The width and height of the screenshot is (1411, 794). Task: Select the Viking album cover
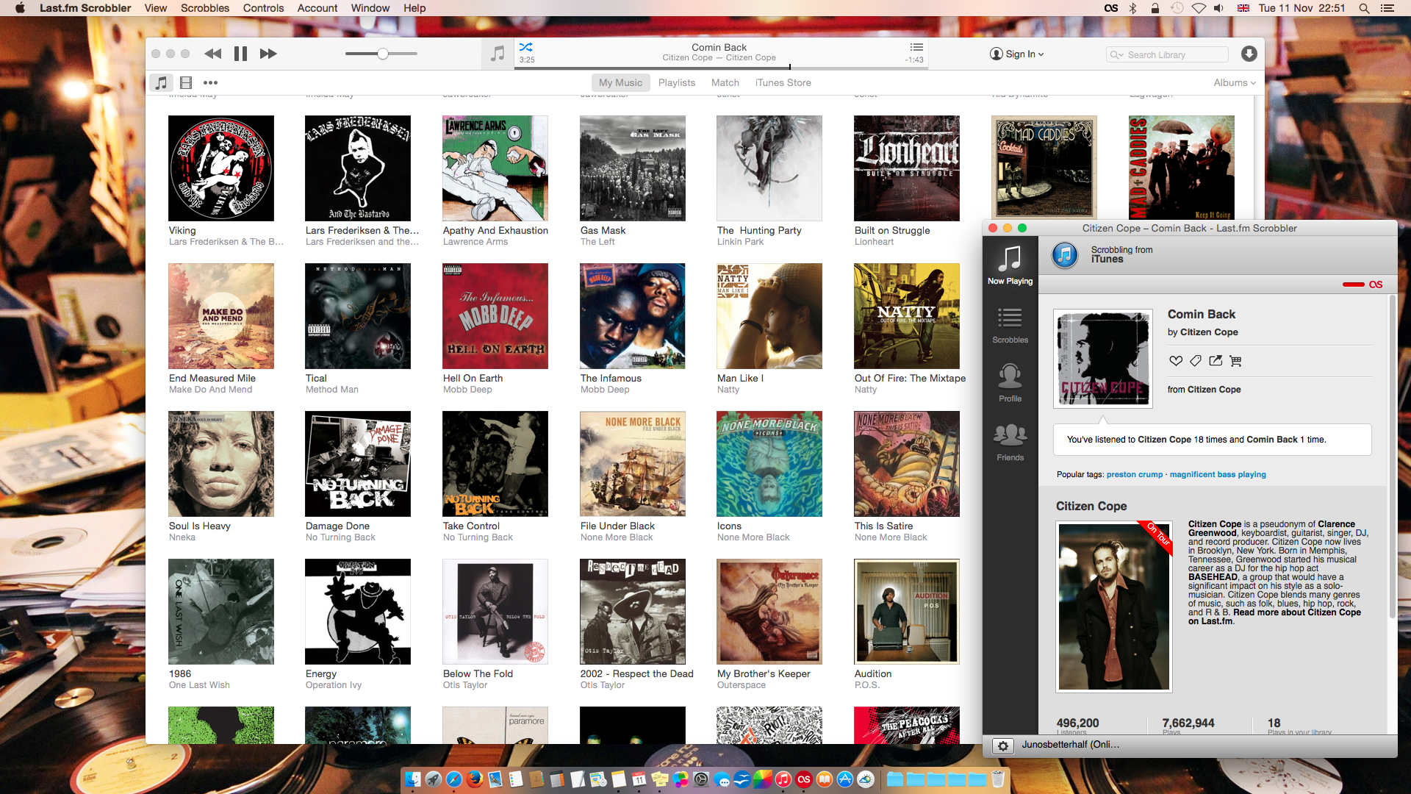(x=221, y=168)
